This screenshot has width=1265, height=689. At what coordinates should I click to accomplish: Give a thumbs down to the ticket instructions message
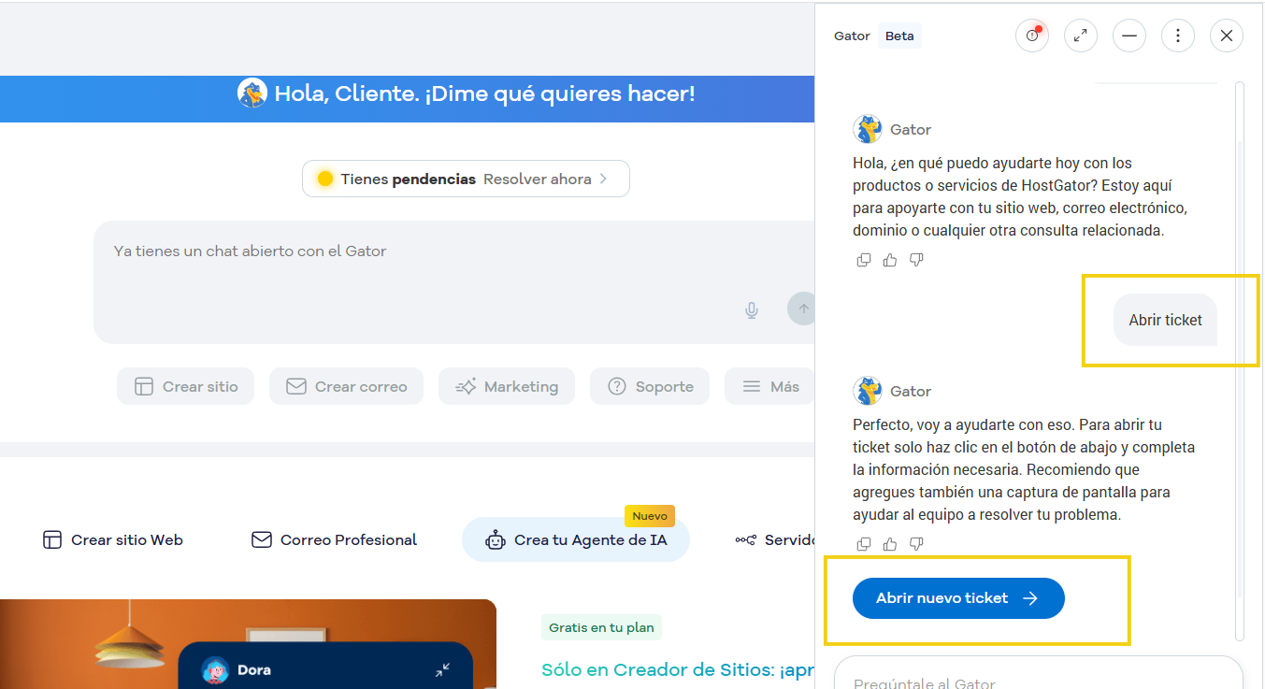(x=916, y=543)
